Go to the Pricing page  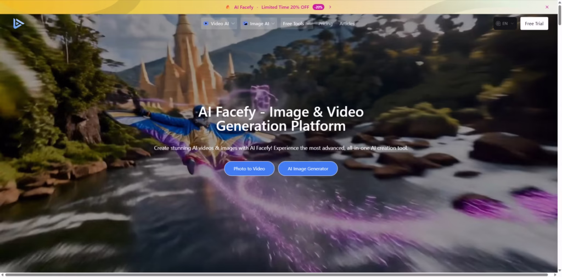click(325, 24)
